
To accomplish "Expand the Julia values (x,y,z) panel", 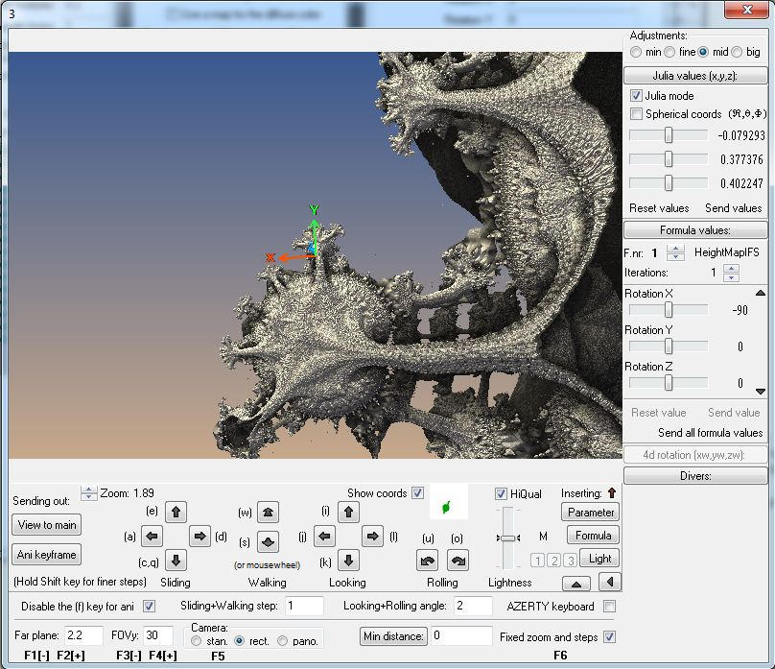I will tap(695, 76).
